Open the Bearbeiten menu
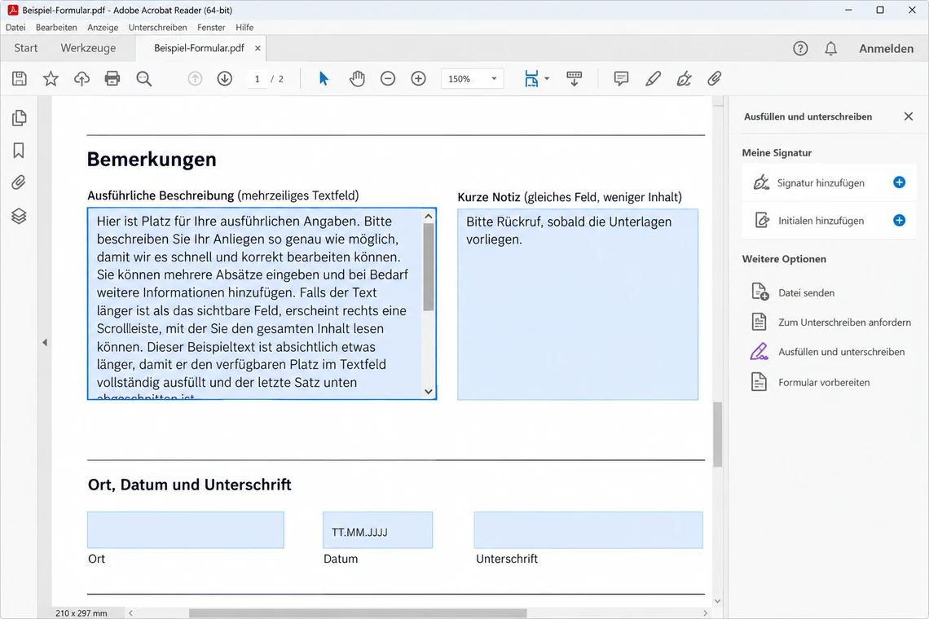 (56, 27)
